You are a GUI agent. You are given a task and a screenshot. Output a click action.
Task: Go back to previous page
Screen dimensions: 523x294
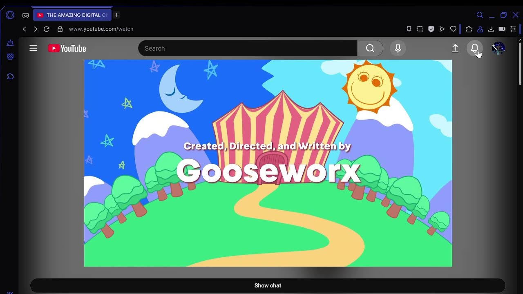click(25, 29)
